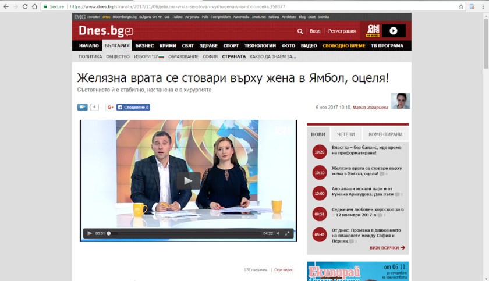This screenshot has height=281, width=489.
Task: Click the Google+ share icon
Action: [109, 107]
